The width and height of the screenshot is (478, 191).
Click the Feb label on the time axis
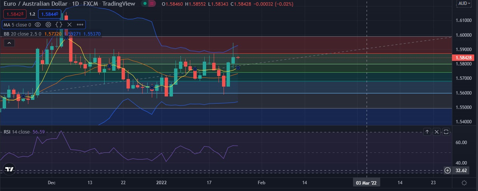[x=261, y=183]
